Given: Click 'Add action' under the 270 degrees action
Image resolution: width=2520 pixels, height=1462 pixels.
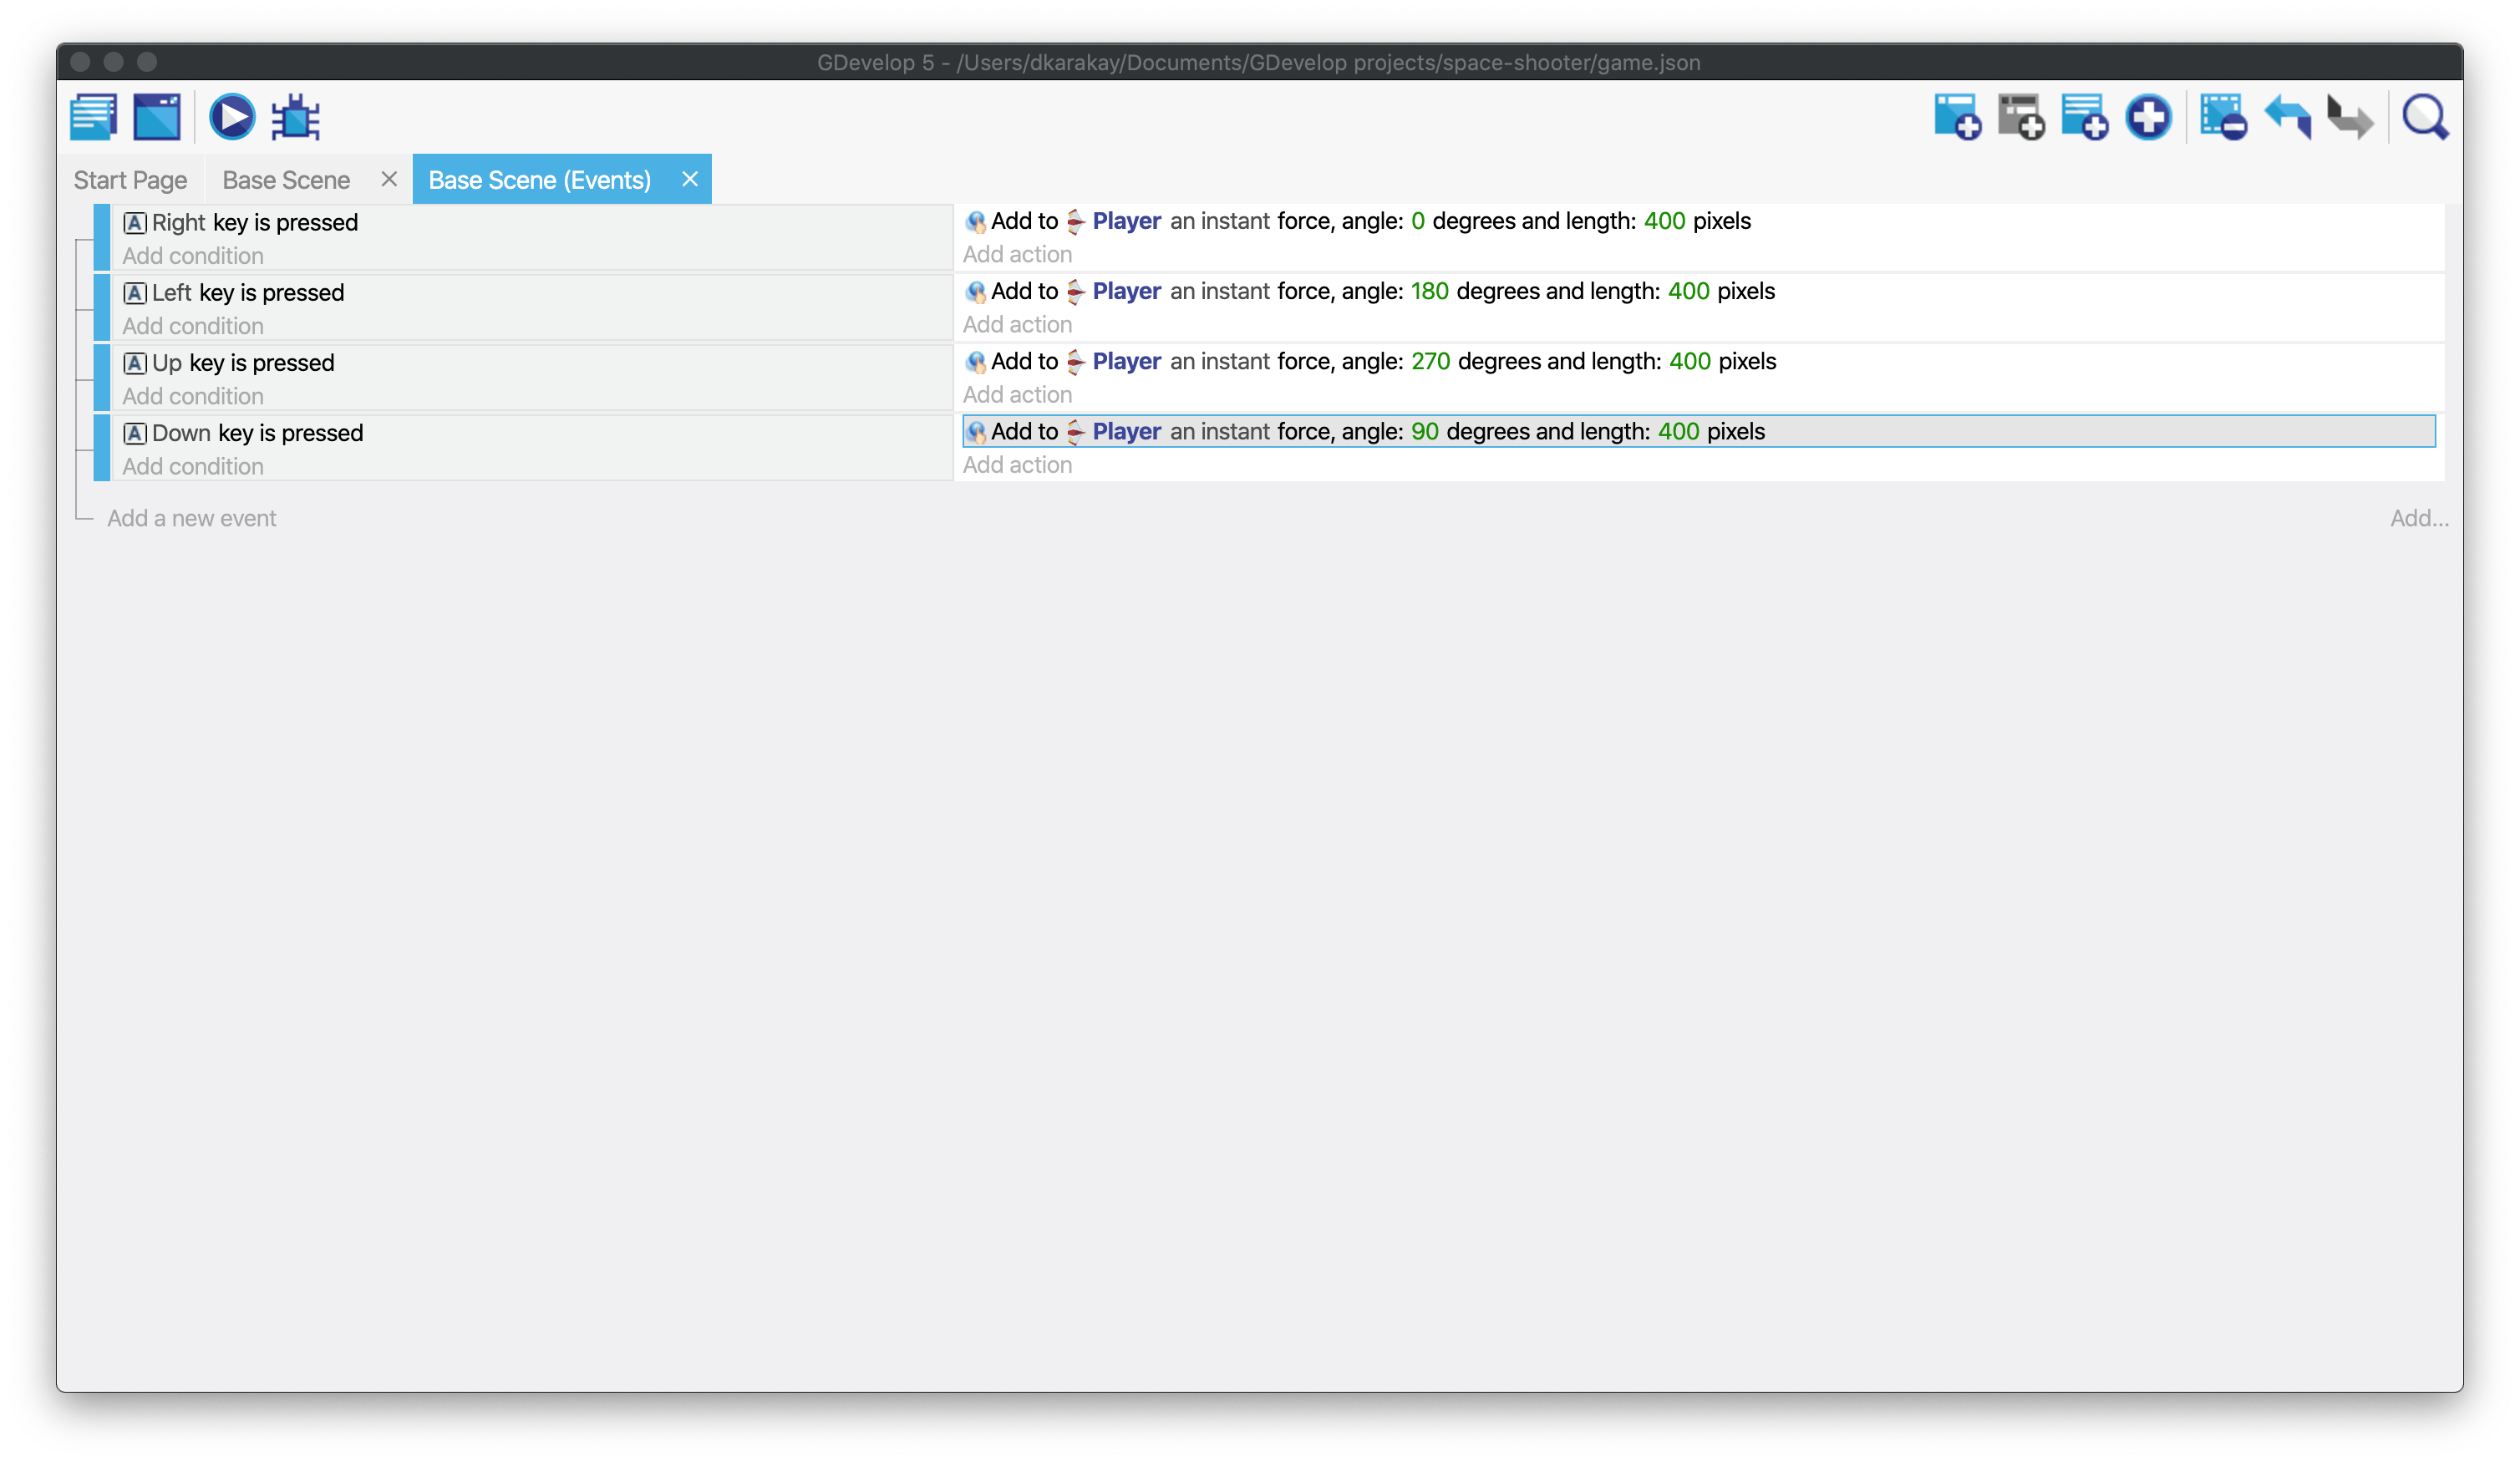Looking at the screenshot, I should (1017, 395).
